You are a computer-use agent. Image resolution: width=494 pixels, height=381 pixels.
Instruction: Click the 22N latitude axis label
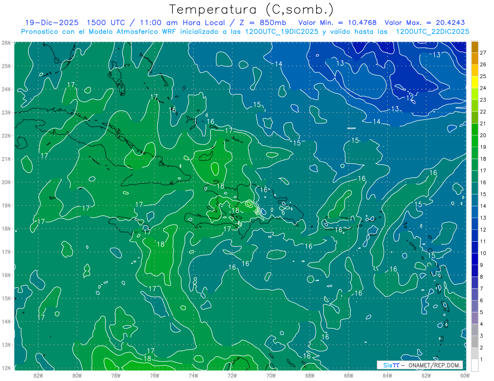point(6,136)
